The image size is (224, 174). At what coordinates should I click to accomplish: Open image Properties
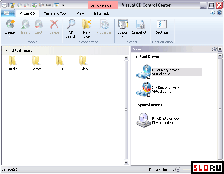click(x=104, y=27)
